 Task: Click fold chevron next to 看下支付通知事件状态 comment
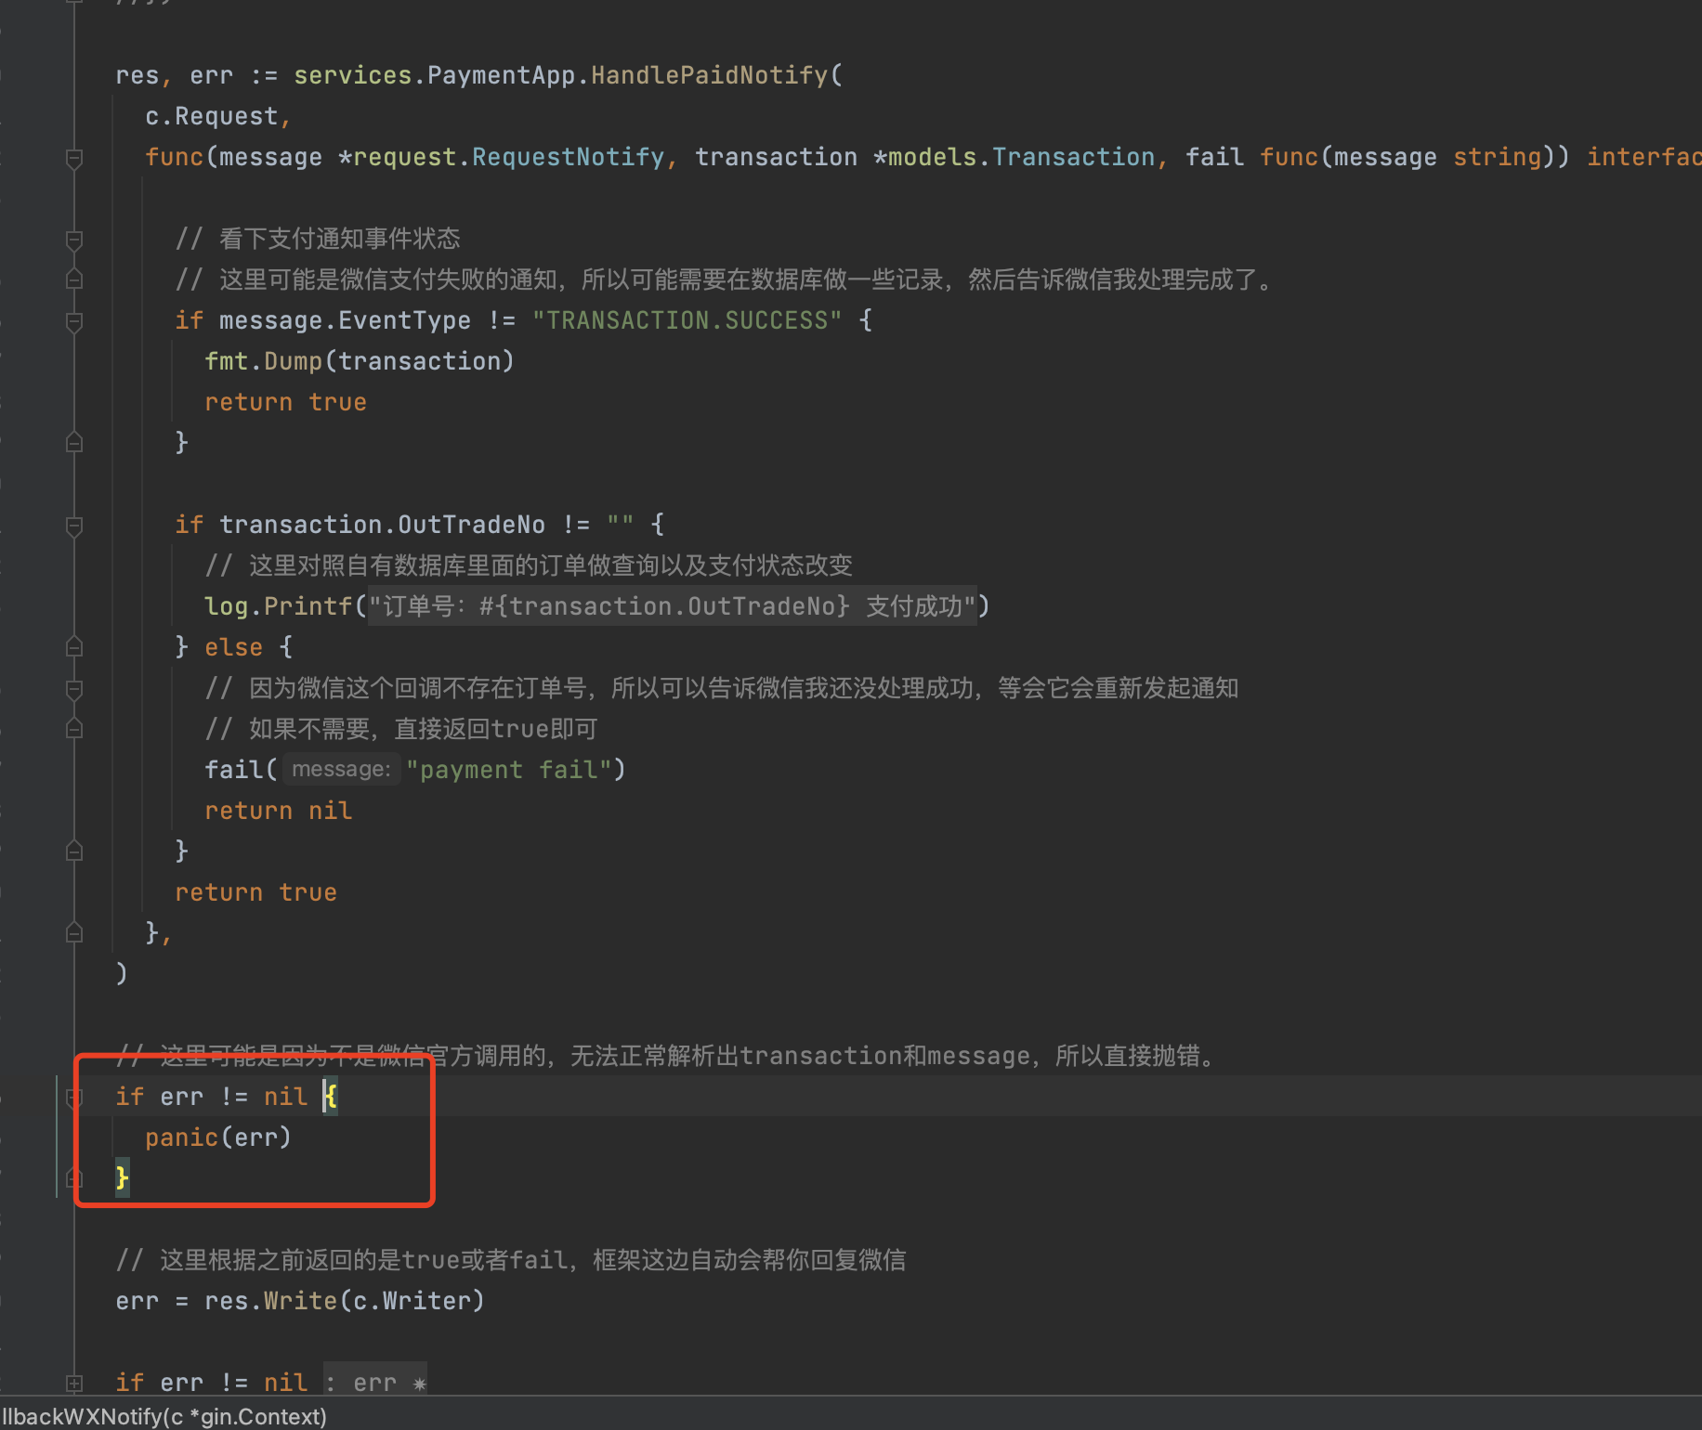pos(74,240)
